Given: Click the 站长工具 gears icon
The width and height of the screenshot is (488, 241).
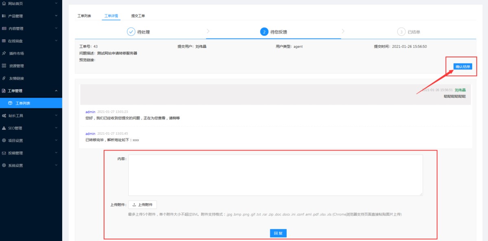Looking at the screenshot, I should click(4, 116).
